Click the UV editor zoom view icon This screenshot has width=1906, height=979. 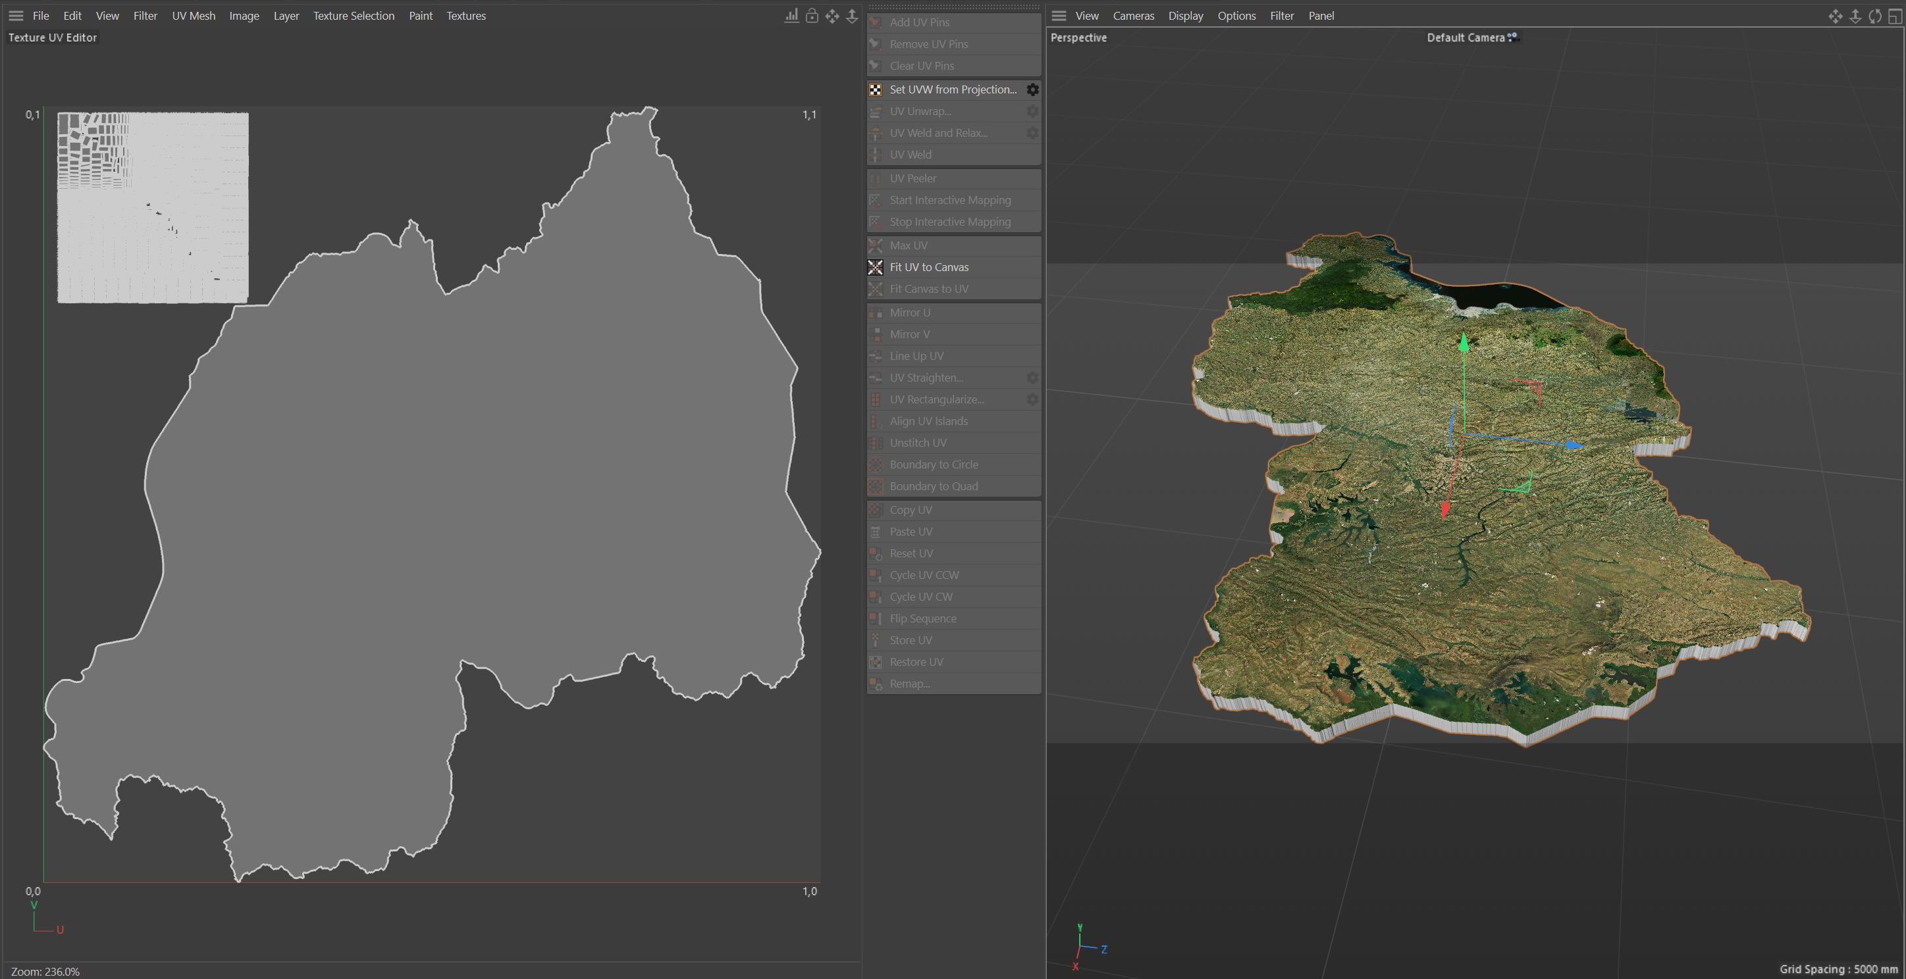(852, 16)
